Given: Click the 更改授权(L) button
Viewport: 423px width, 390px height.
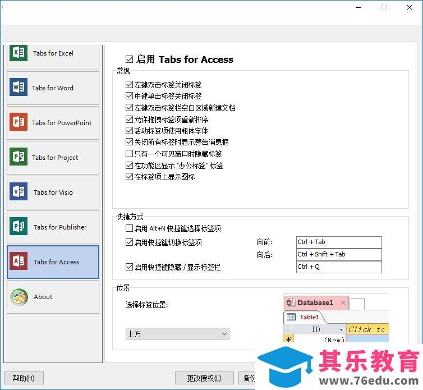Looking at the screenshot, I should point(204,378).
